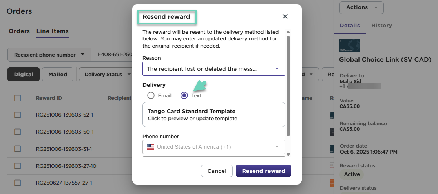Viewport: 438px width, 194px height.
Task: Close the Resend reward dialog
Action: (x=285, y=16)
